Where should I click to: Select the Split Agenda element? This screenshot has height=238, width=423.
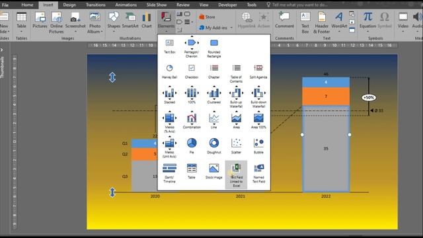(258, 71)
